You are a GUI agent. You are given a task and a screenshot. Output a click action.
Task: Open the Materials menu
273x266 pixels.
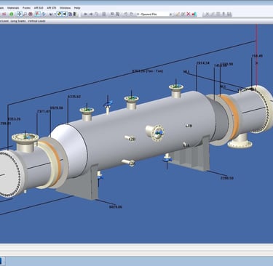click(x=13, y=8)
